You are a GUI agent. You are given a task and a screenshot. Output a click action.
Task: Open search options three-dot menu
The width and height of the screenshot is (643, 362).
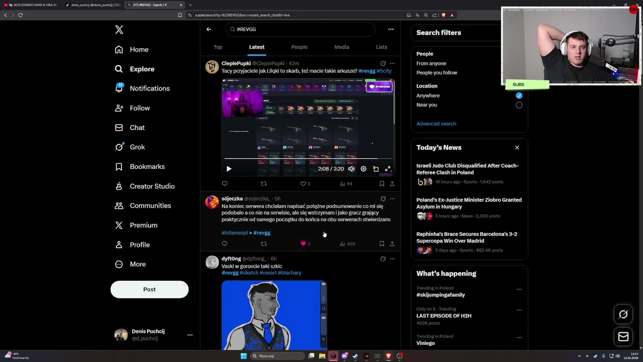[391, 29]
